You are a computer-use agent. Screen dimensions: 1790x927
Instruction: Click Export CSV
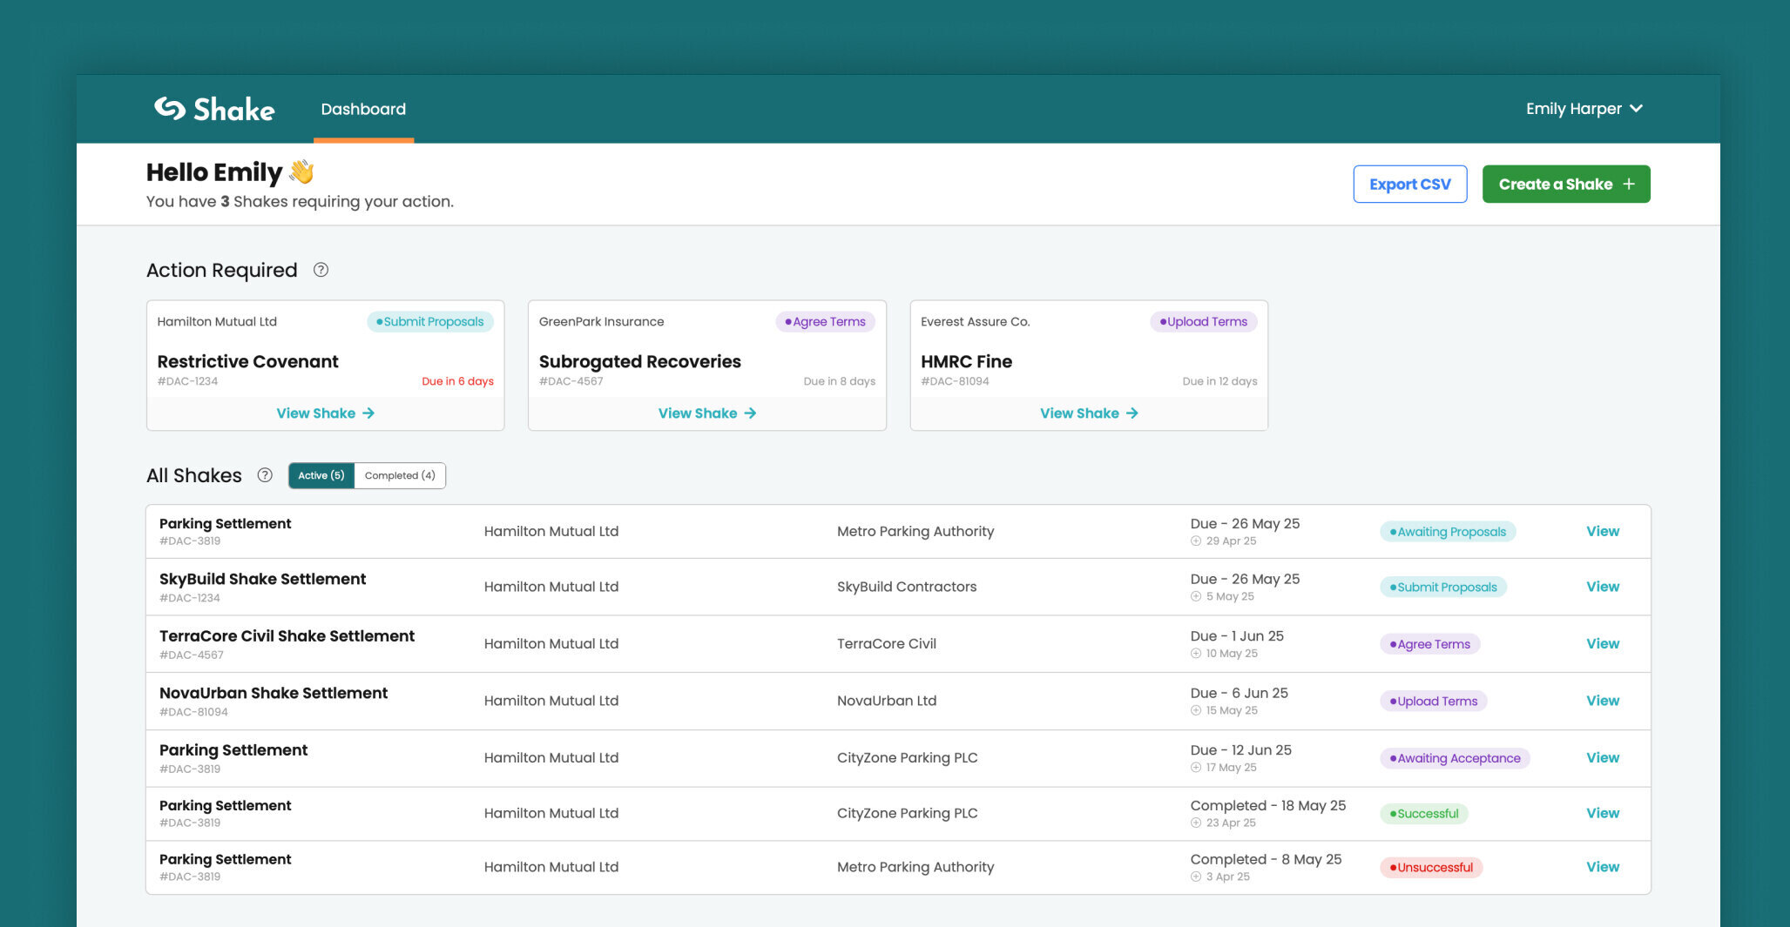click(1409, 184)
